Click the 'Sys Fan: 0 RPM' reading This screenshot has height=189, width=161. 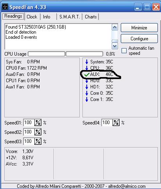pyautogui.click(x=23, y=62)
